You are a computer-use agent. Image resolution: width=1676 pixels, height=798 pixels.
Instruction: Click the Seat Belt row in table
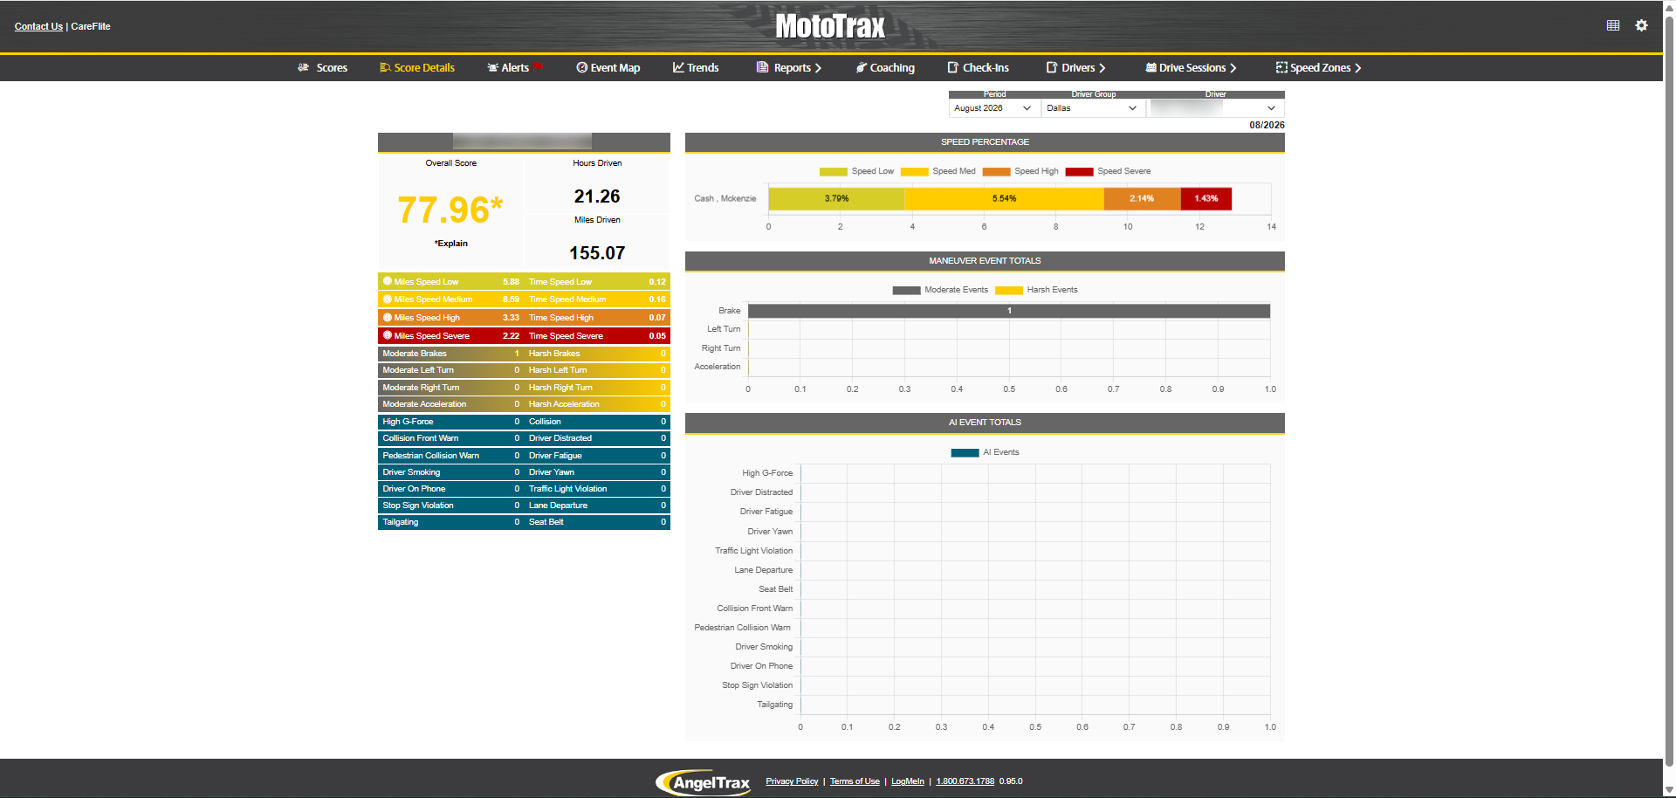[x=597, y=522]
